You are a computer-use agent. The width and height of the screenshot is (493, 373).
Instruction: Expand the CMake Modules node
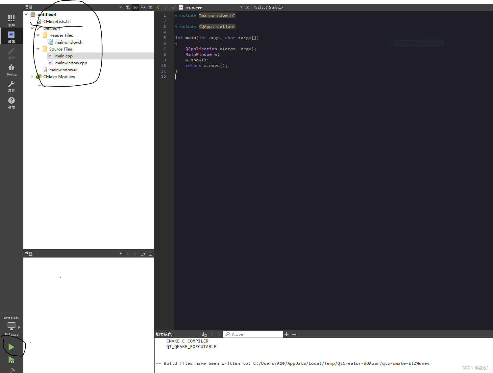pos(32,76)
